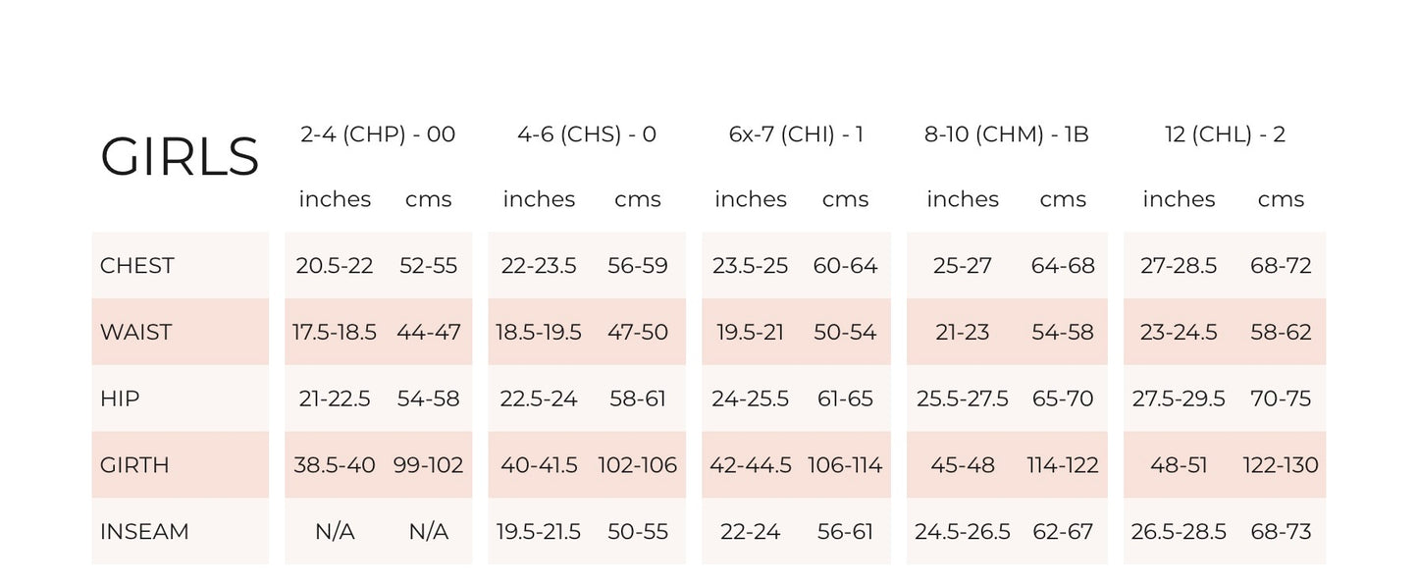Click chest inches value 20.5-22
The image size is (1418, 585).
[x=335, y=266]
